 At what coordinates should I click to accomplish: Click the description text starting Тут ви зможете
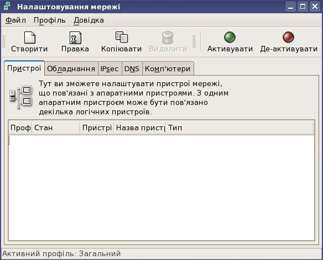coord(133,98)
